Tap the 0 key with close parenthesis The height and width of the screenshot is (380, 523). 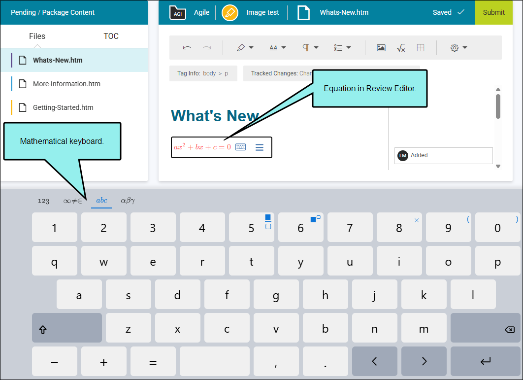click(x=498, y=227)
